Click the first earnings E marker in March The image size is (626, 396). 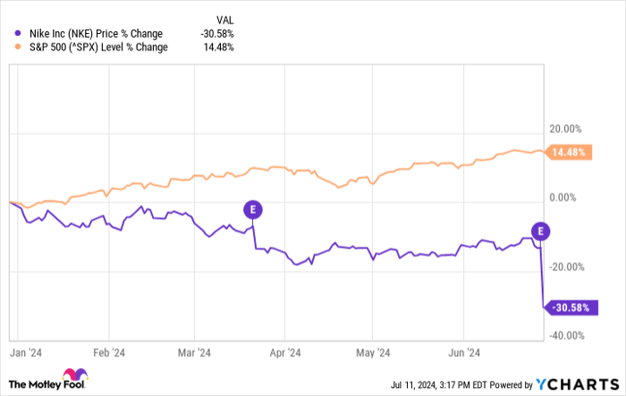point(253,209)
